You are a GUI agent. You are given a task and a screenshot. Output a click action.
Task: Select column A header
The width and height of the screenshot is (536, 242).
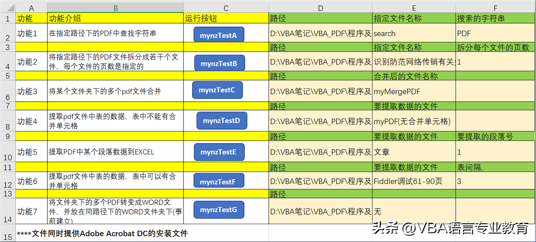[31, 8]
